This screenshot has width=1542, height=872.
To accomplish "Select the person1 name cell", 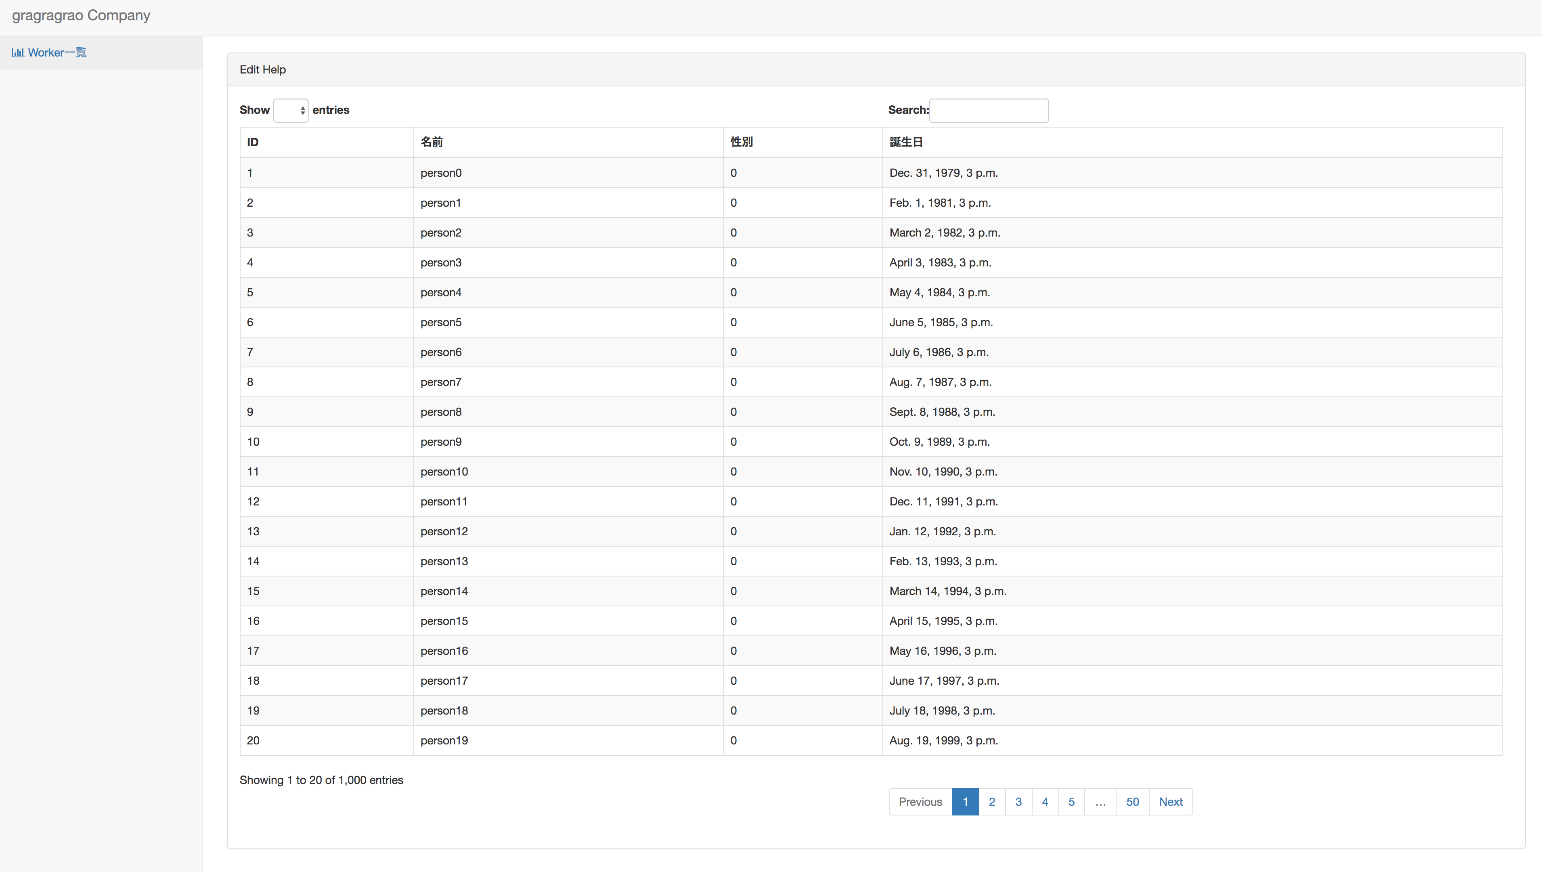I will click(x=569, y=203).
